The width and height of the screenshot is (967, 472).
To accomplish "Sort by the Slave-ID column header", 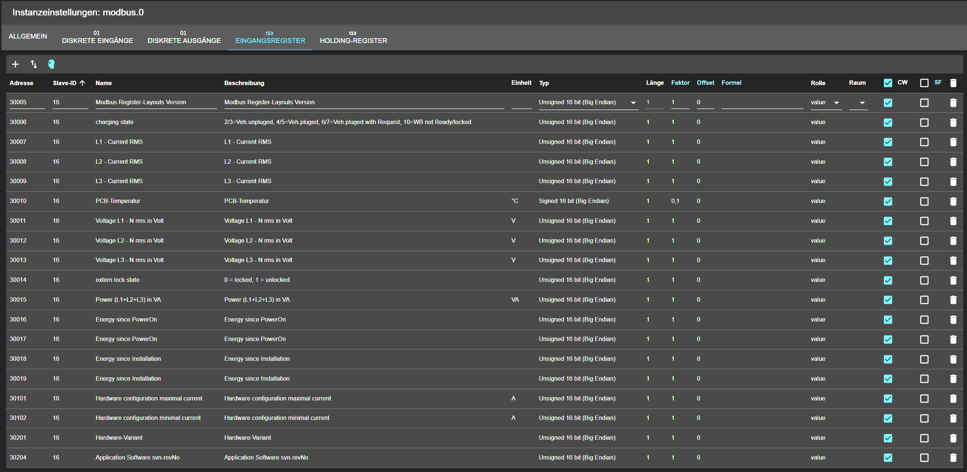I will (x=65, y=83).
